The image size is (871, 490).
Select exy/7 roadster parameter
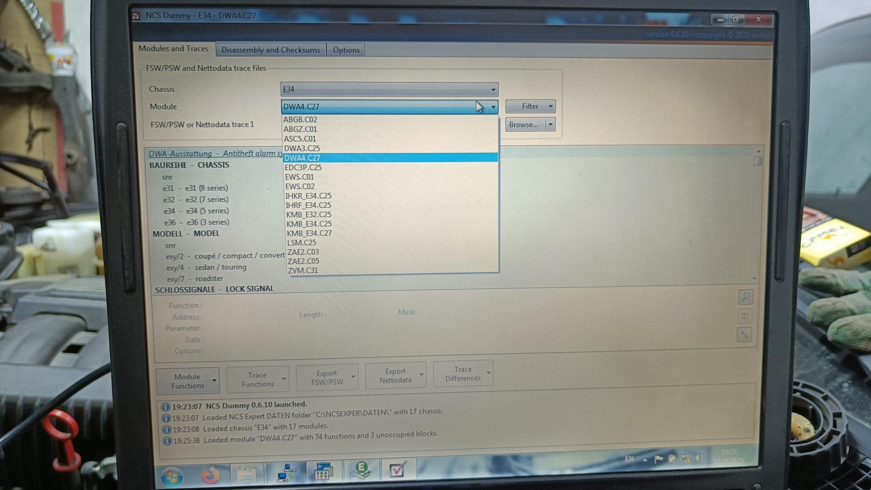[x=195, y=279]
